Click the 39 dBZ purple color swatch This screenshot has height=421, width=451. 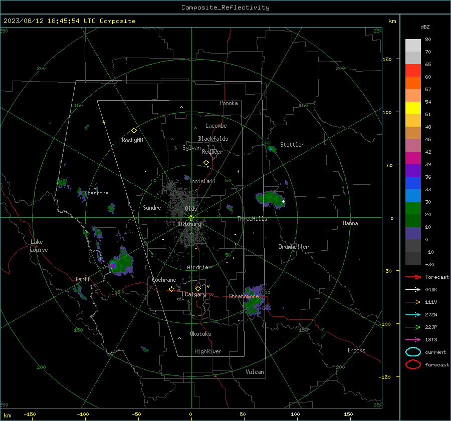click(x=413, y=170)
